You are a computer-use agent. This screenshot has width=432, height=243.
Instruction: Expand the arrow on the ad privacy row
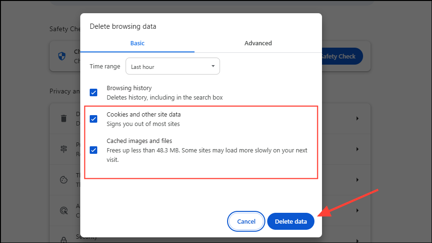pos(357,210)
